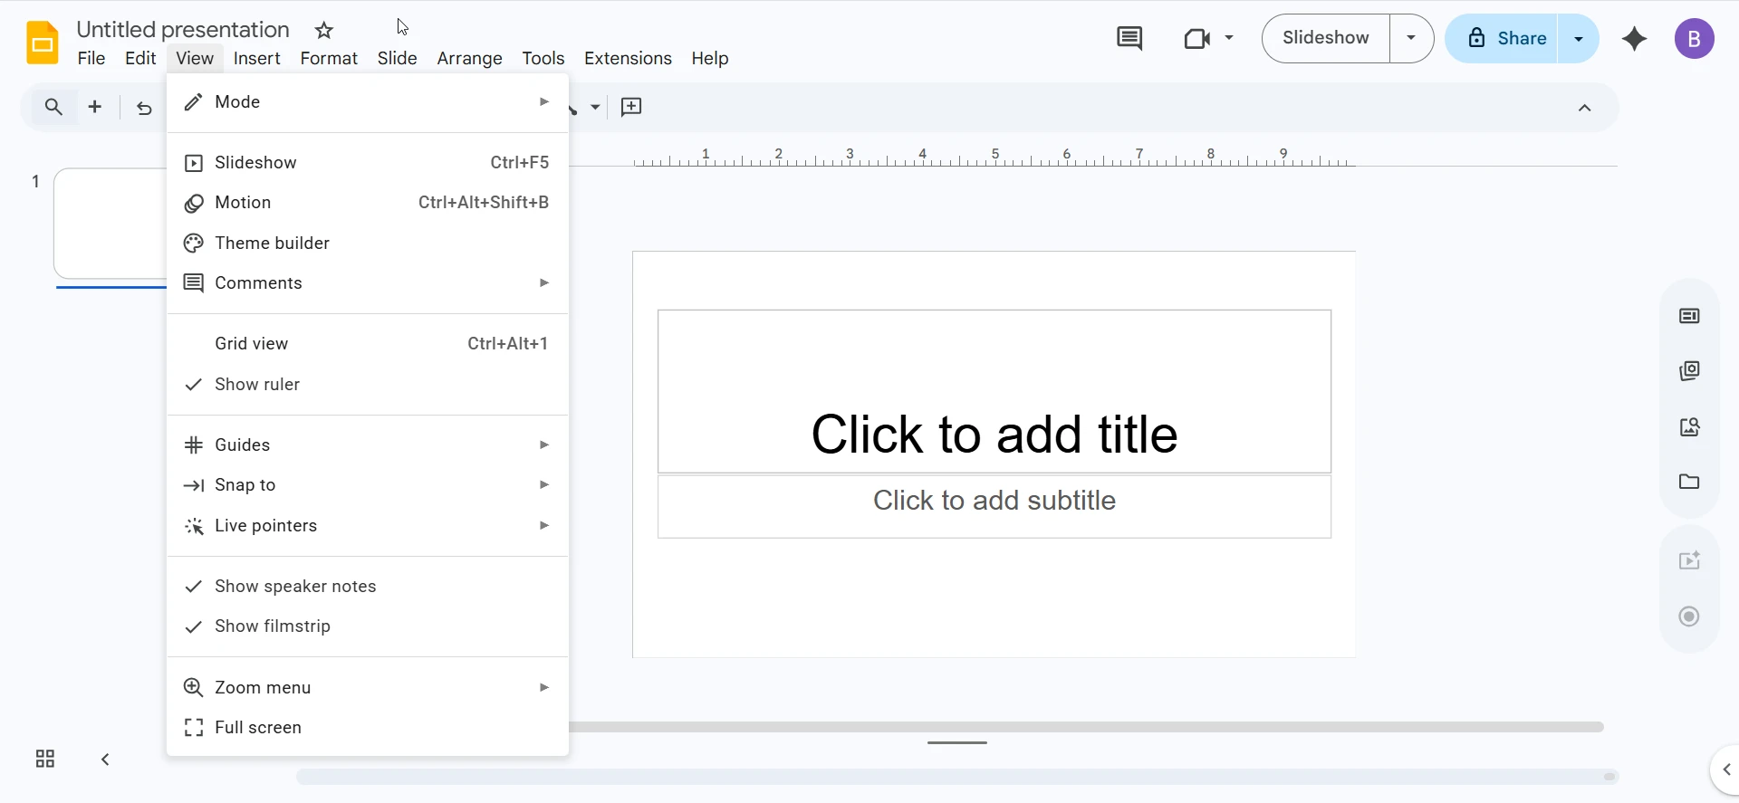1739x803 pixels.
Task: Click the add comment toolbar icon
Action: pos(631,107)
